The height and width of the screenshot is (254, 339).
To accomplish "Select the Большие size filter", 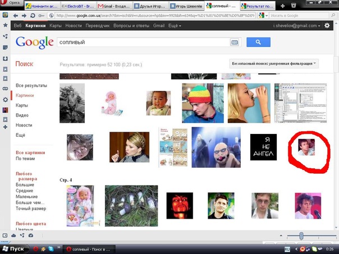I will (x=25, y=184).
